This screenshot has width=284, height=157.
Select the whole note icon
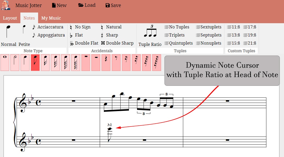5,62
